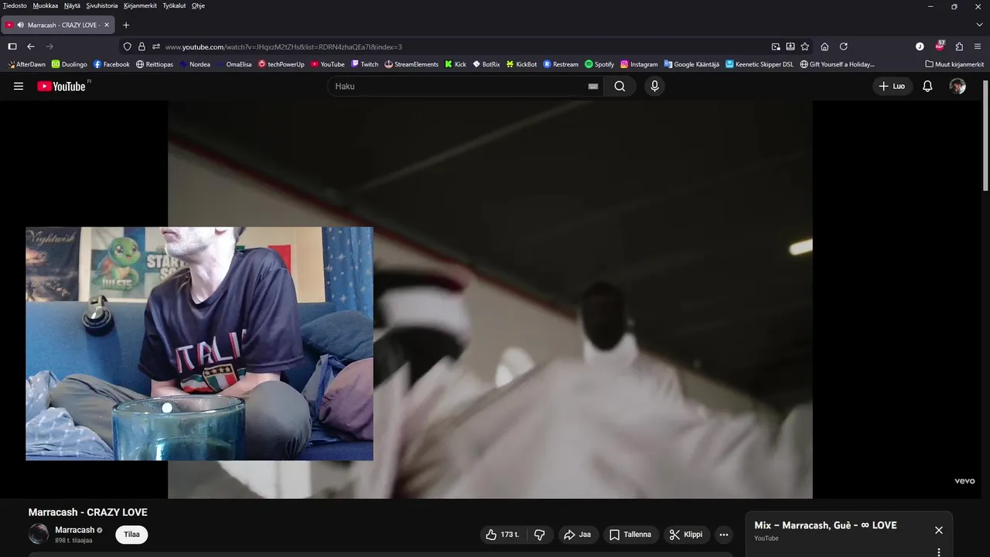Open the account avatar menu
The image size is (990, 557).
tap(958, 86)
